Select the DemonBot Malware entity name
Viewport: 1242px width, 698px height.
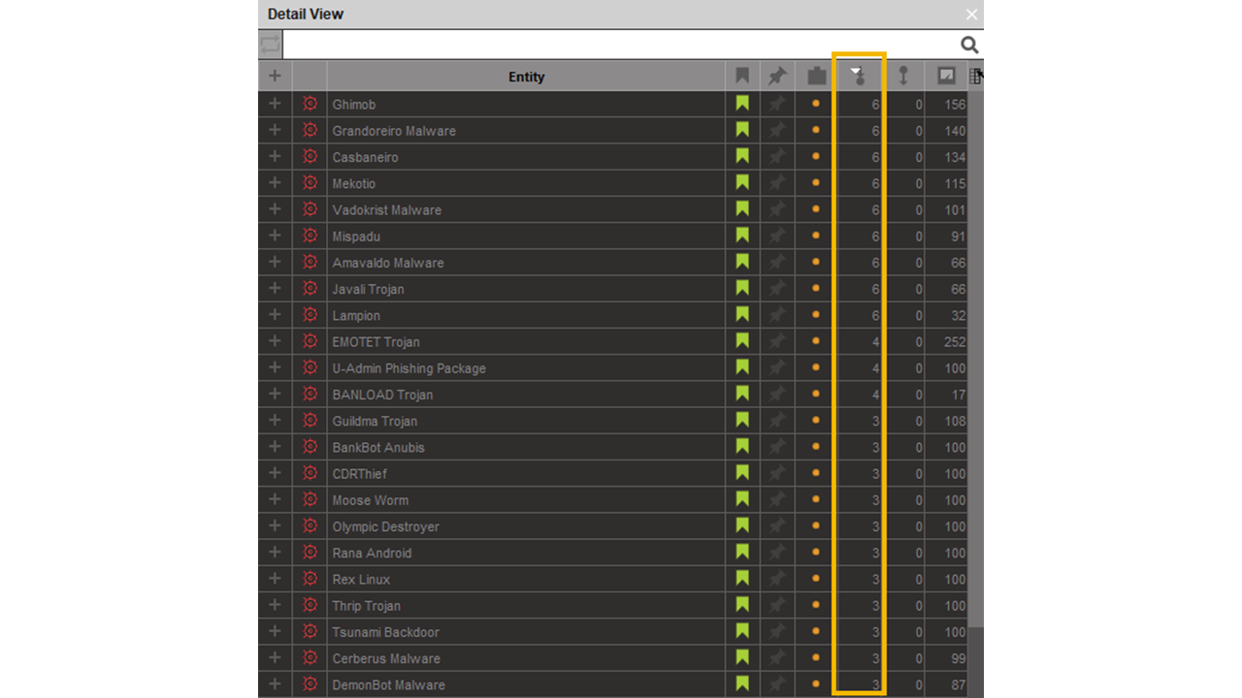[x=389, y=684]
